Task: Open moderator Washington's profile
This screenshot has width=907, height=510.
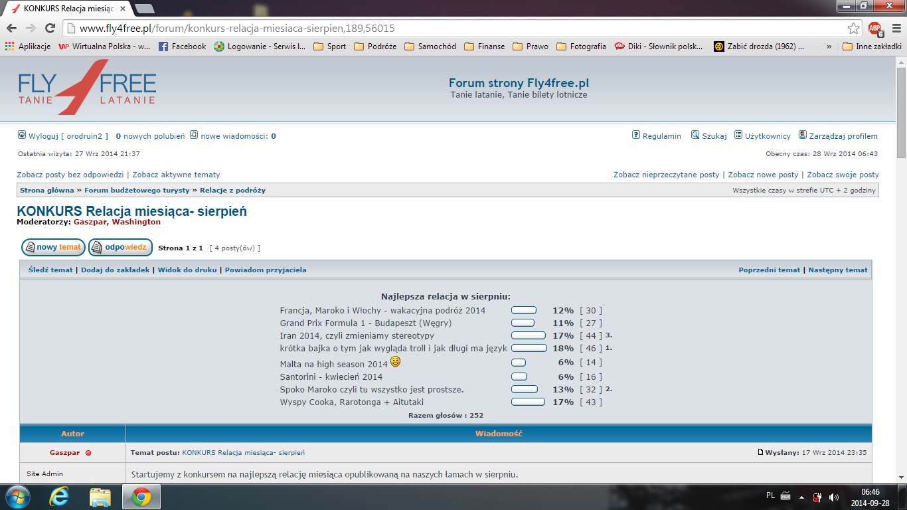Action: coord(136,222)
